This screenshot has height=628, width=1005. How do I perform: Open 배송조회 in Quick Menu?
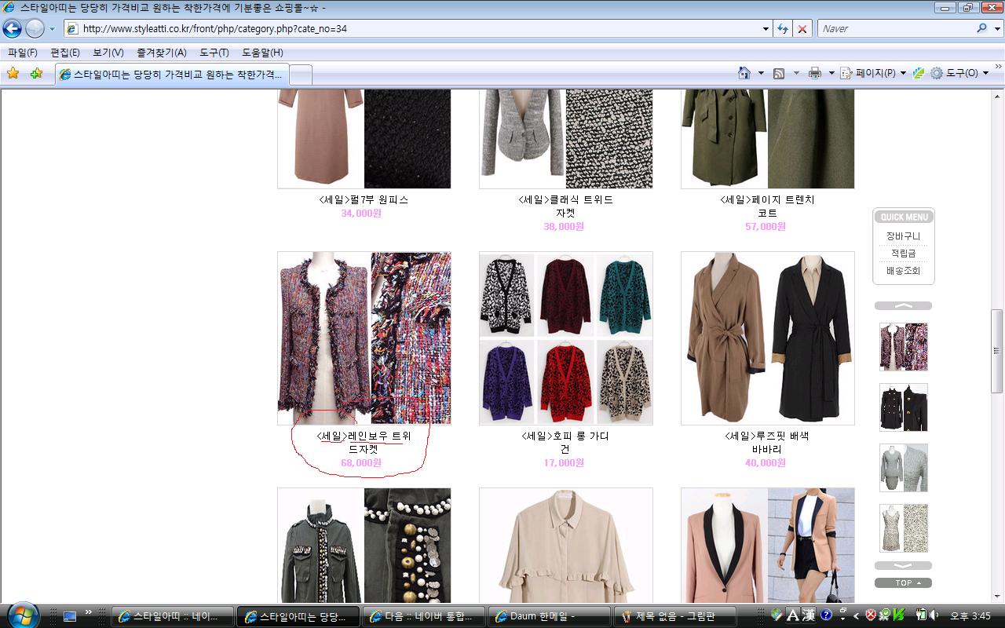pos(903,271)
